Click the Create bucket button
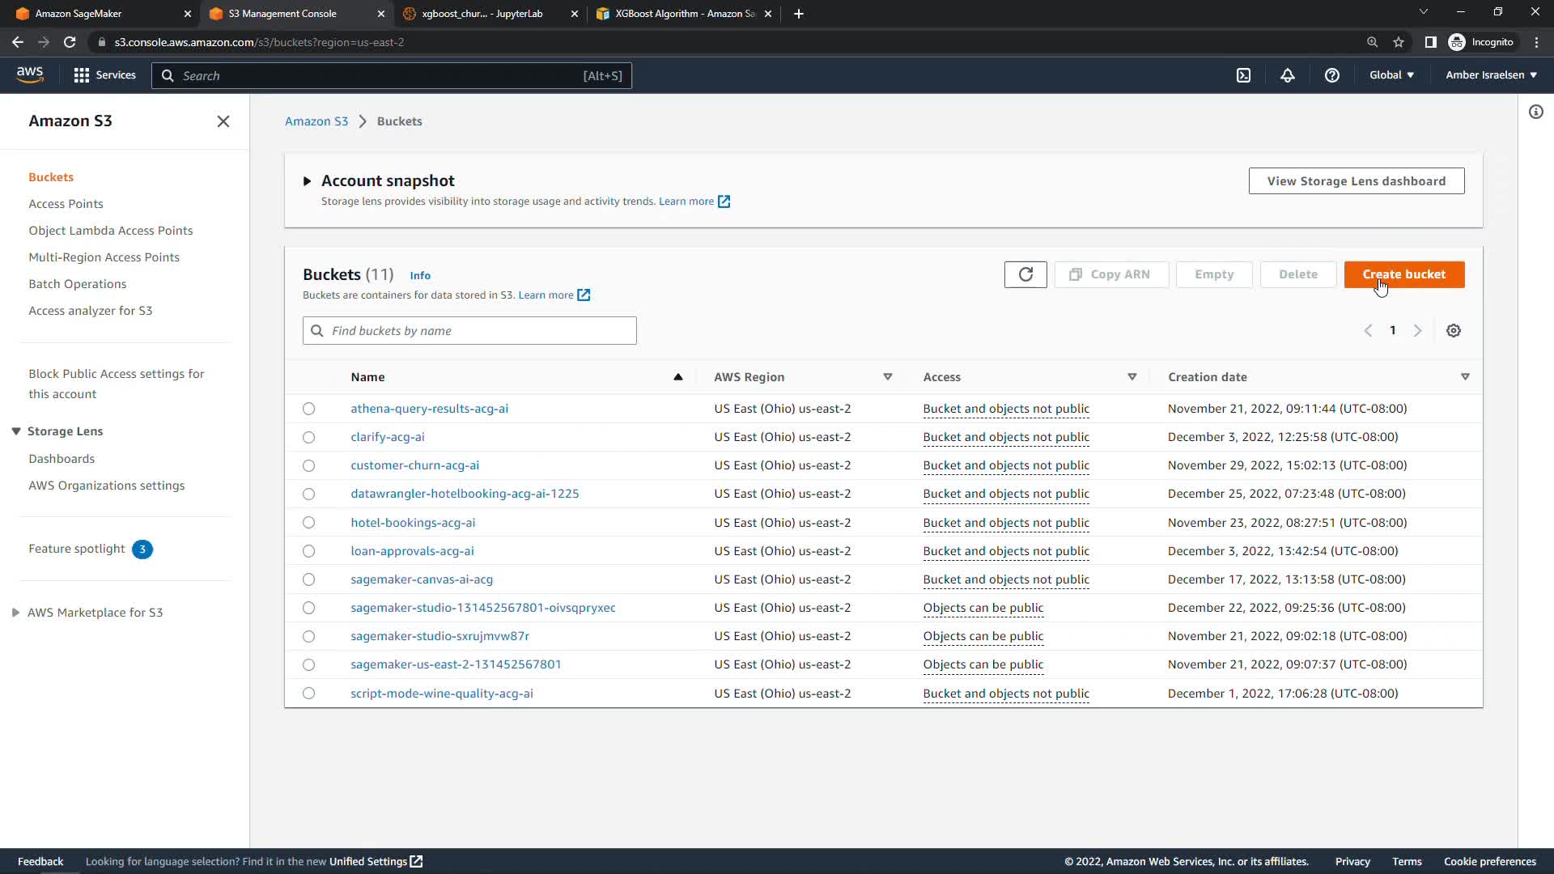 click(x=1403, y=274)
